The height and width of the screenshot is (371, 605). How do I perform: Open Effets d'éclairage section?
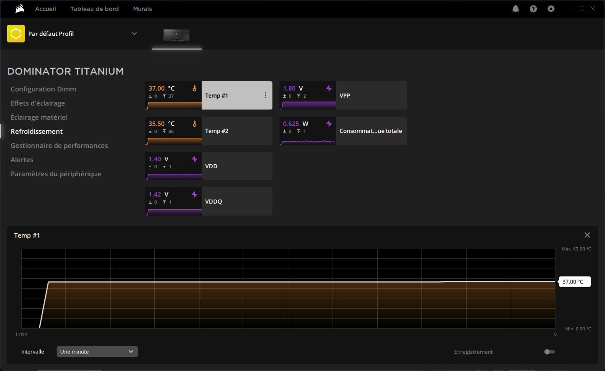(38, 103)
